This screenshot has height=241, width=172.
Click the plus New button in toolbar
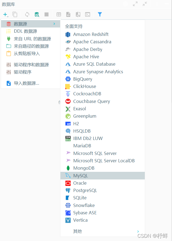click(x=6, y=15)
